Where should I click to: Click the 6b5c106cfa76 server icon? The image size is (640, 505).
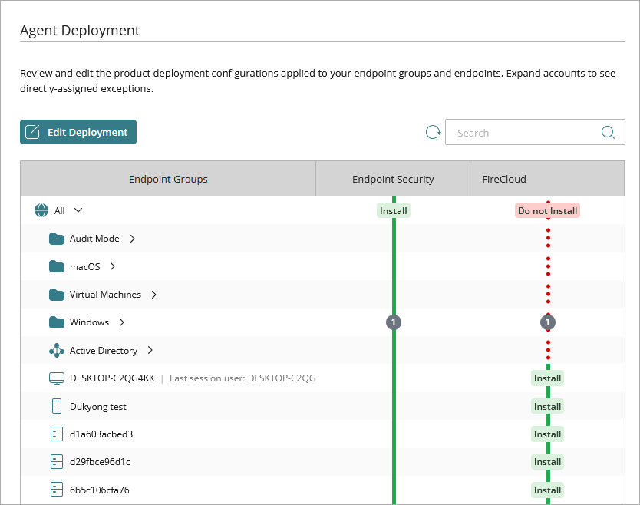click(56, 490)
